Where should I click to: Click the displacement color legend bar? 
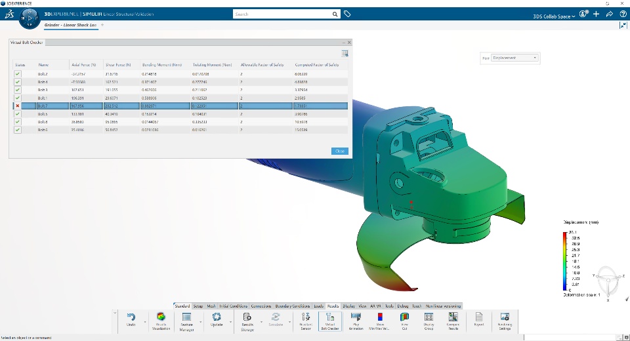tap(565, 261)
